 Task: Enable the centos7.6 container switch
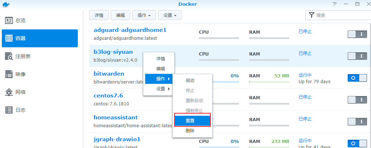(x=357, y=100)
